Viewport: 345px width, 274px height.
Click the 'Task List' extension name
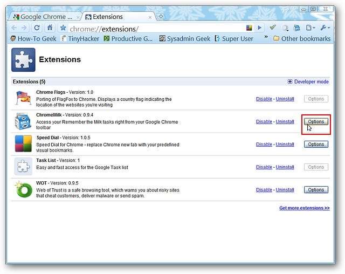[46, 160]
